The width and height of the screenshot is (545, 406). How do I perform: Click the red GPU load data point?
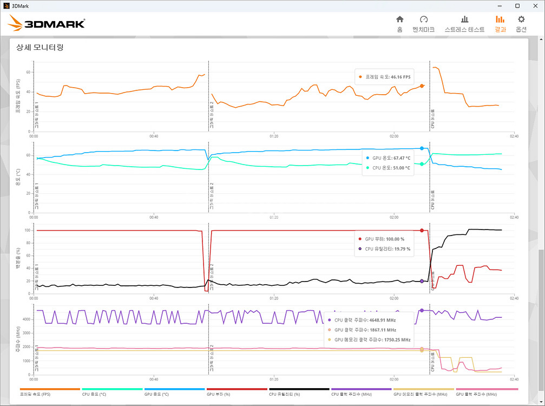click(x=422, y=230)
